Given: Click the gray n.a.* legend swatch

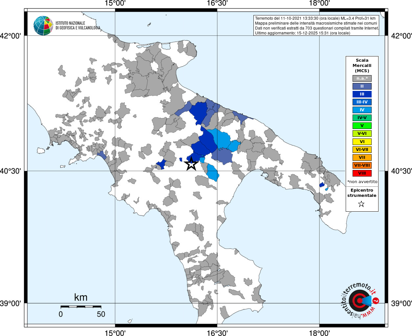Looking at the screenshot, I should (x=362, y=78).
